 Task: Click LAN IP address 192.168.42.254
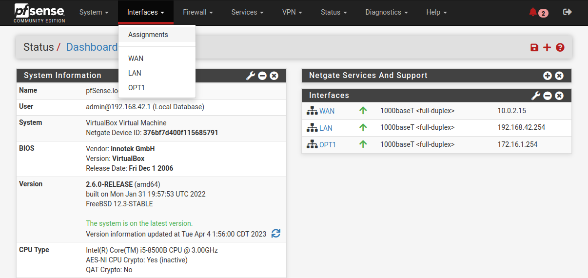521,127
